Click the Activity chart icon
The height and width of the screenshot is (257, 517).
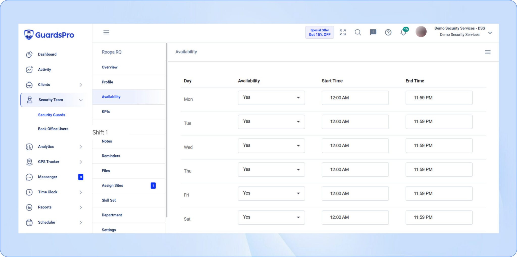[29, 69]
